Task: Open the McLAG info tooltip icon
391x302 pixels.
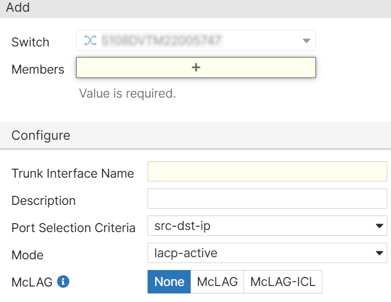Action: (63, 282)
